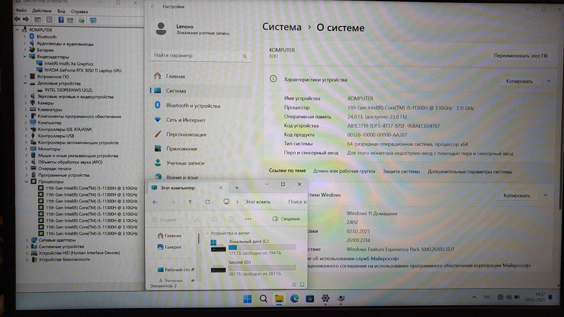Click the Device Manager back arrow icon

17,19
